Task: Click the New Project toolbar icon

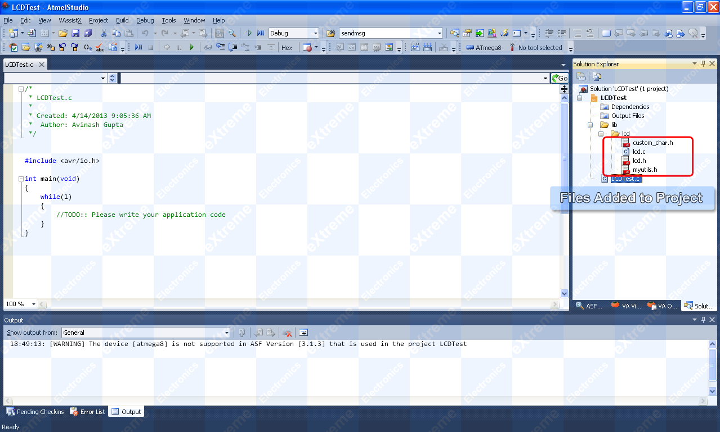Action: [13, 33]
